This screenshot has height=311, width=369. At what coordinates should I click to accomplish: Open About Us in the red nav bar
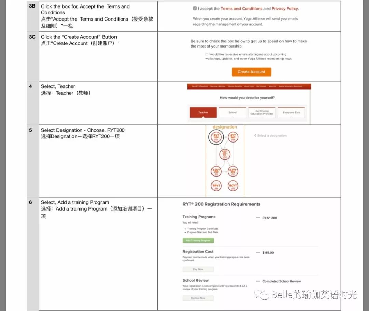coord(273,86)
